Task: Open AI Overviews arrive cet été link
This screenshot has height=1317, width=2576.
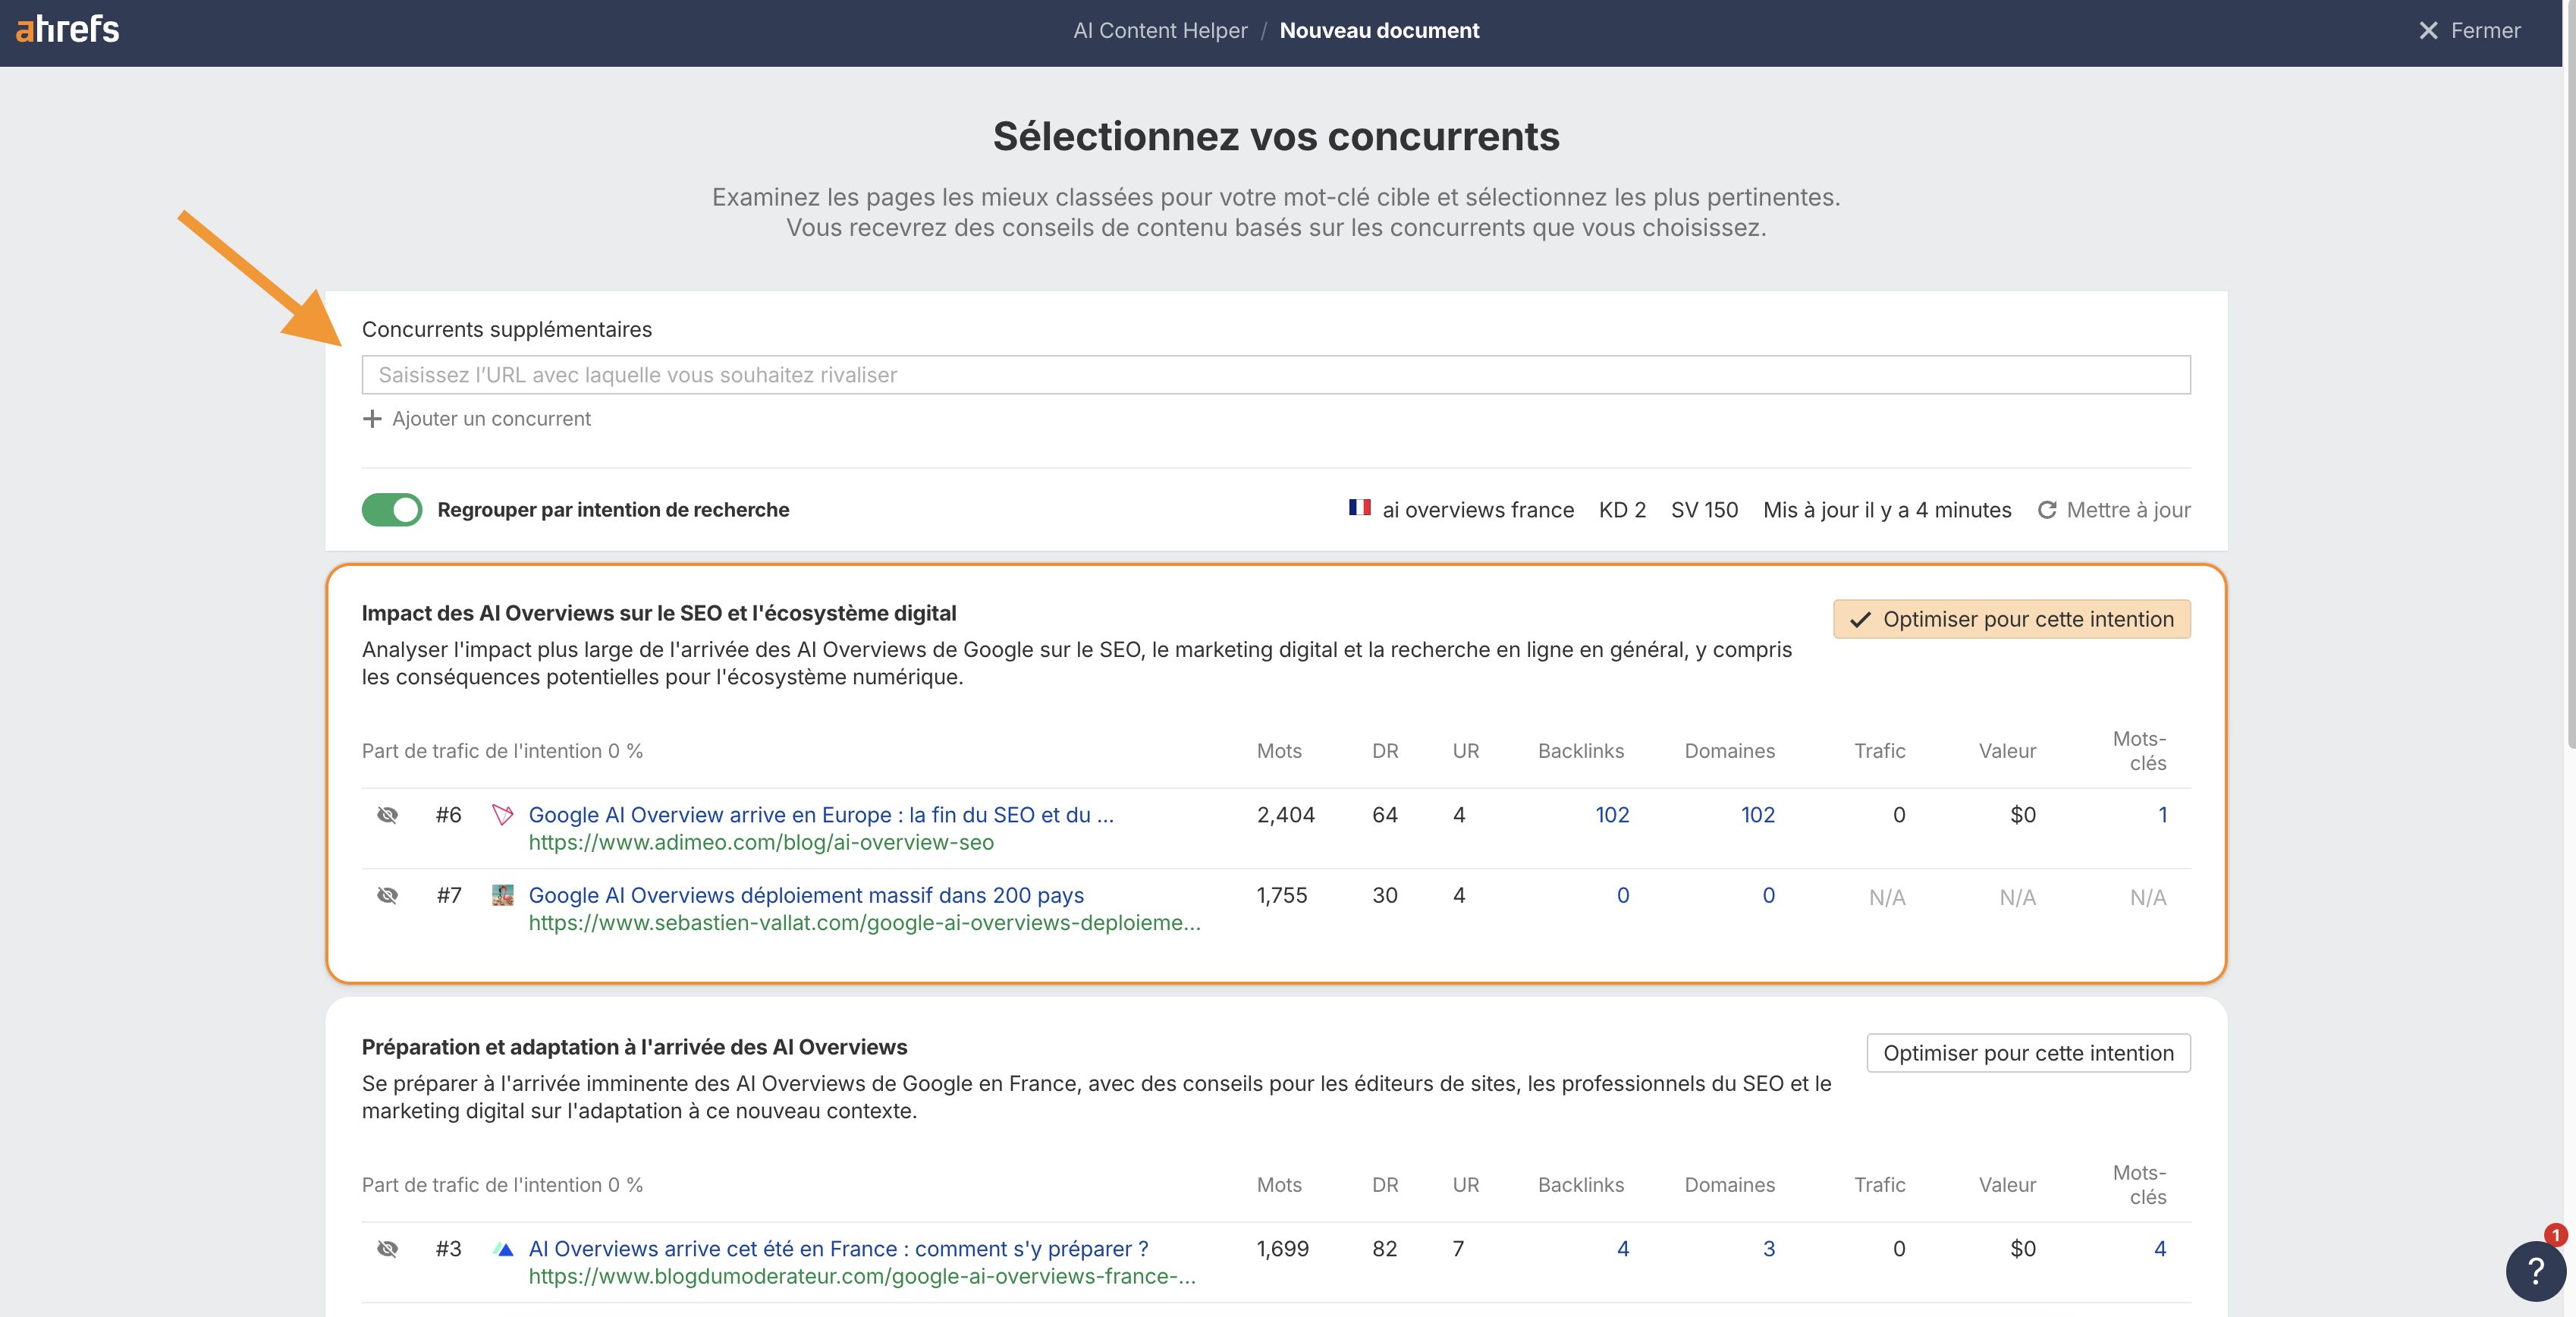Action: coord(838,1249)
